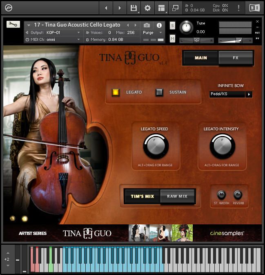Switch to TIM'S MIX
Image resolution: width=265 pixels, height=275 pixels.
(x=142, y=196)
